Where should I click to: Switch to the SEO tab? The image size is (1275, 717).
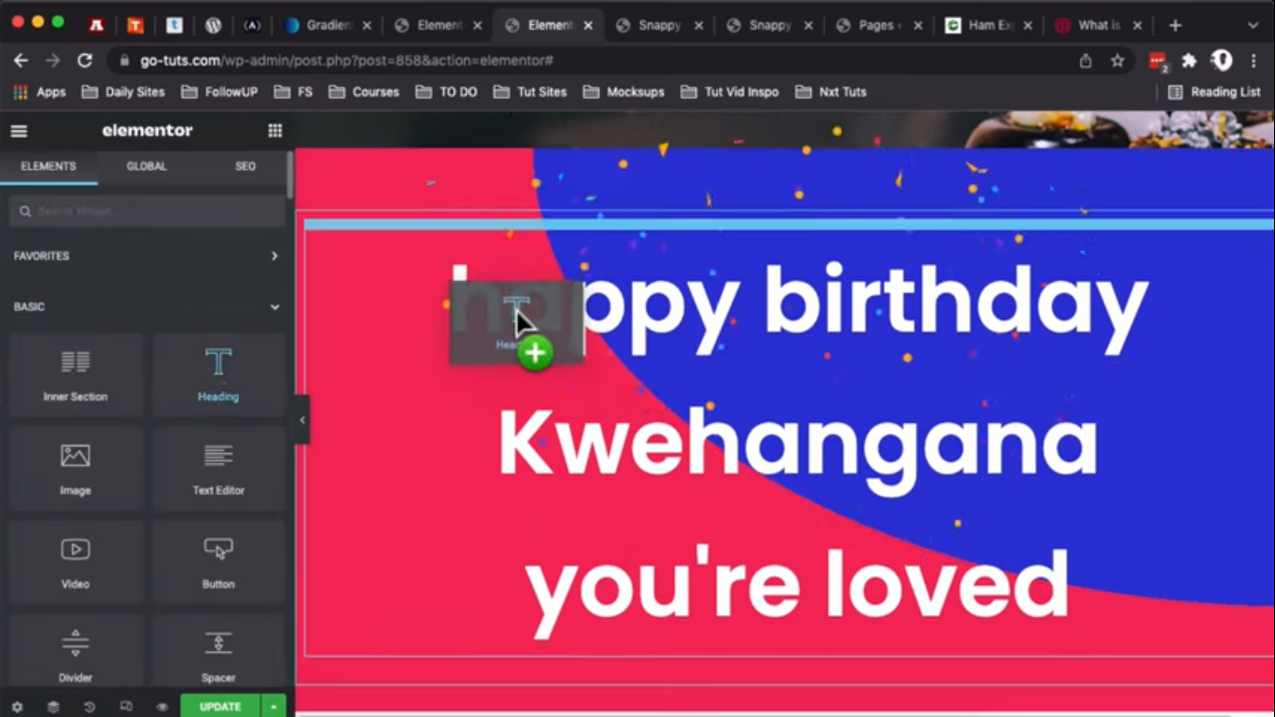pyautogui.click(x=245, y=166)
